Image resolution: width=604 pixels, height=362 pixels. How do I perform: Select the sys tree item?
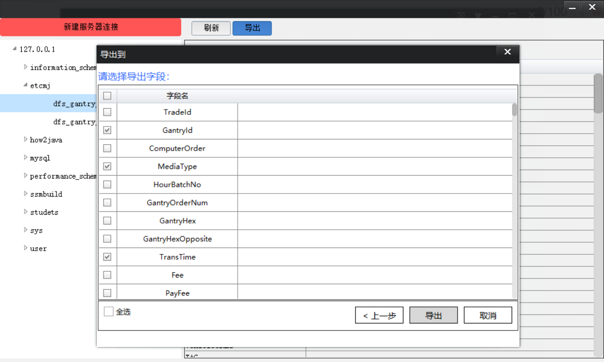pos(36,231)
